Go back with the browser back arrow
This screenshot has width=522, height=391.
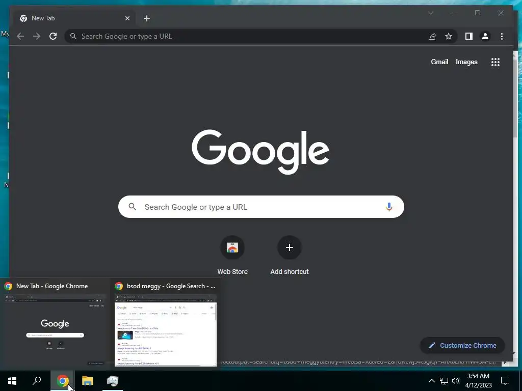pos(20,36)
